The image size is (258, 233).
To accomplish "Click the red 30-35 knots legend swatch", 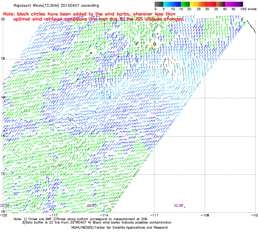I will point(212,4).
